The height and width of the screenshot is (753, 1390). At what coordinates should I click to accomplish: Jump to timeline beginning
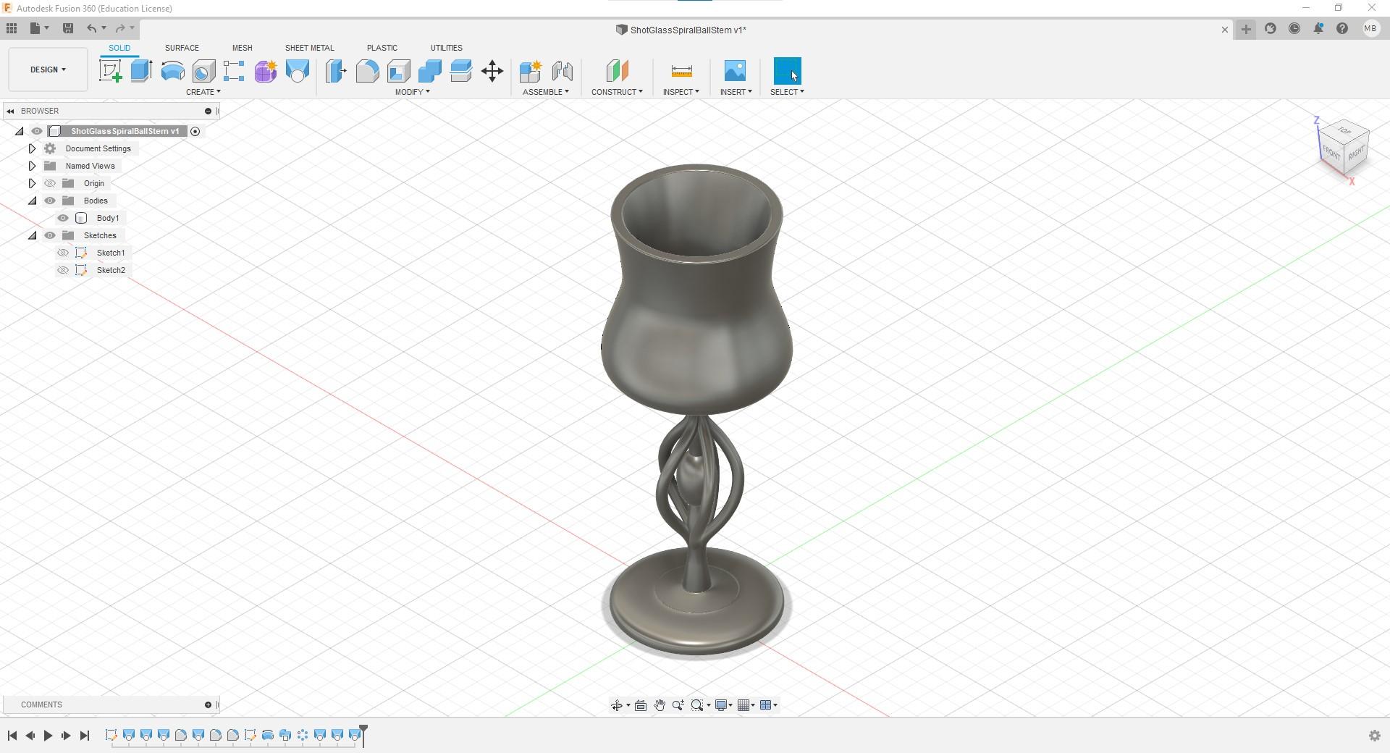pos(12,736)
